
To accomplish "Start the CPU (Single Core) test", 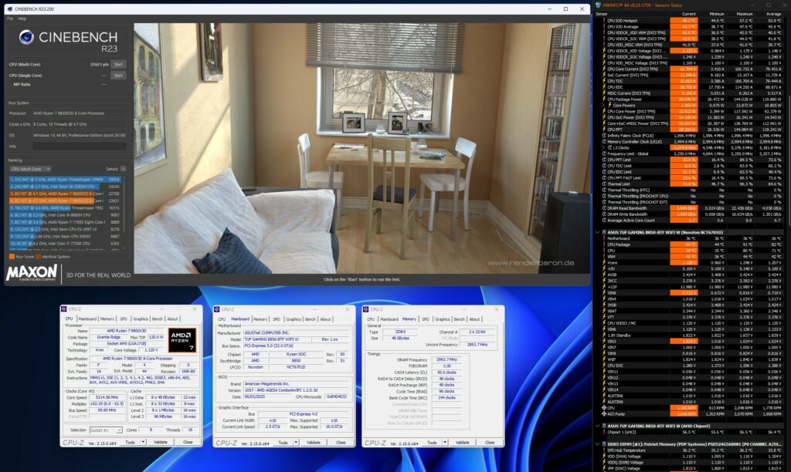I will [118, 76].
